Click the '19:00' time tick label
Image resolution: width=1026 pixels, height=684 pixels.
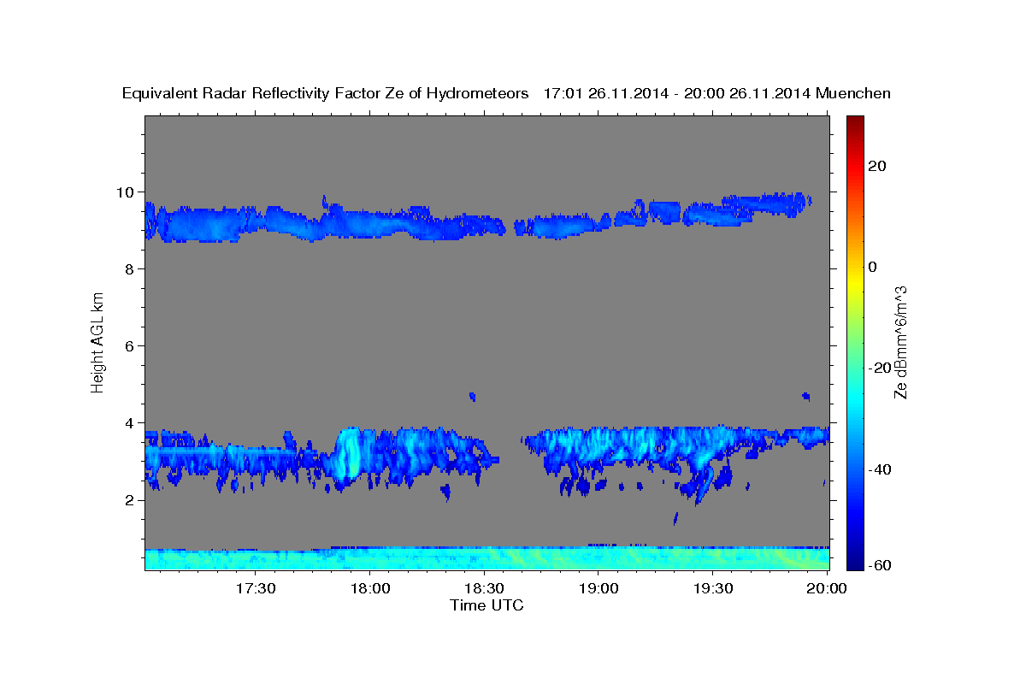598,588
